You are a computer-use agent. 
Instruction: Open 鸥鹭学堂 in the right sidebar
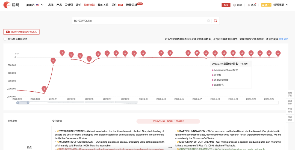pos(290,94)
